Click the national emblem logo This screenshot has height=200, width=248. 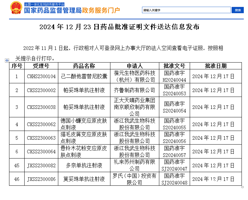[16, 7]
